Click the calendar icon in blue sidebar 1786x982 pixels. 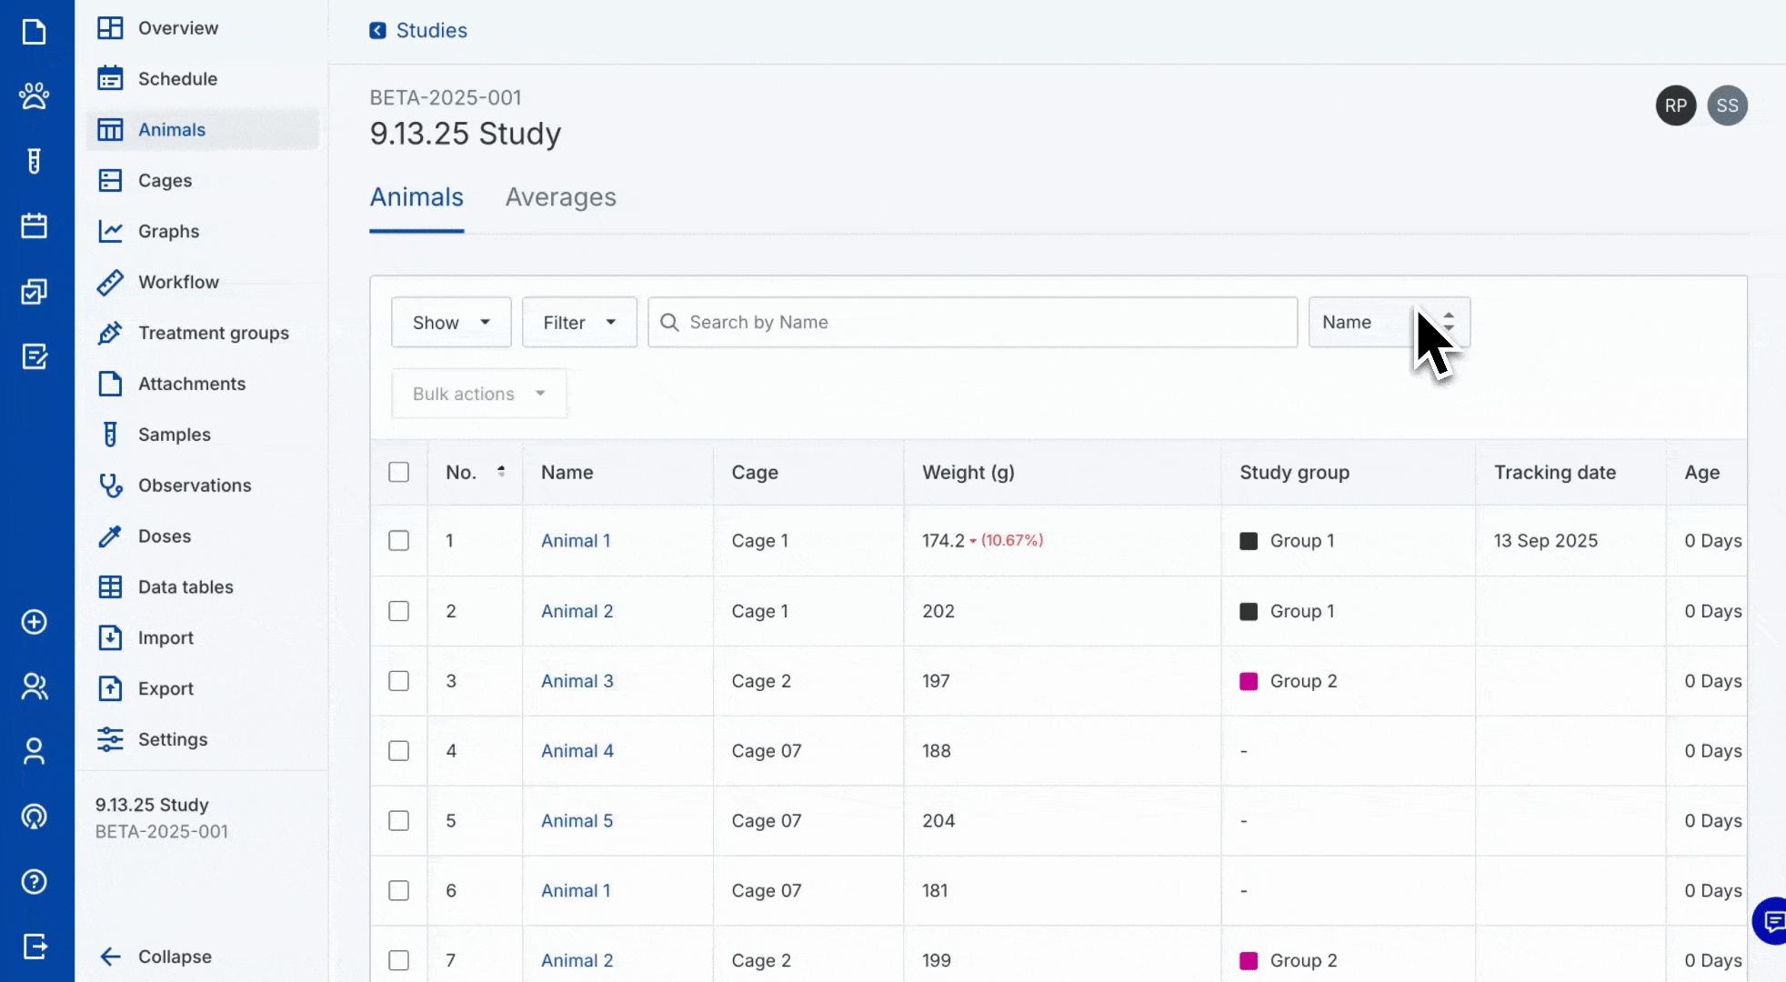(35, 225)
